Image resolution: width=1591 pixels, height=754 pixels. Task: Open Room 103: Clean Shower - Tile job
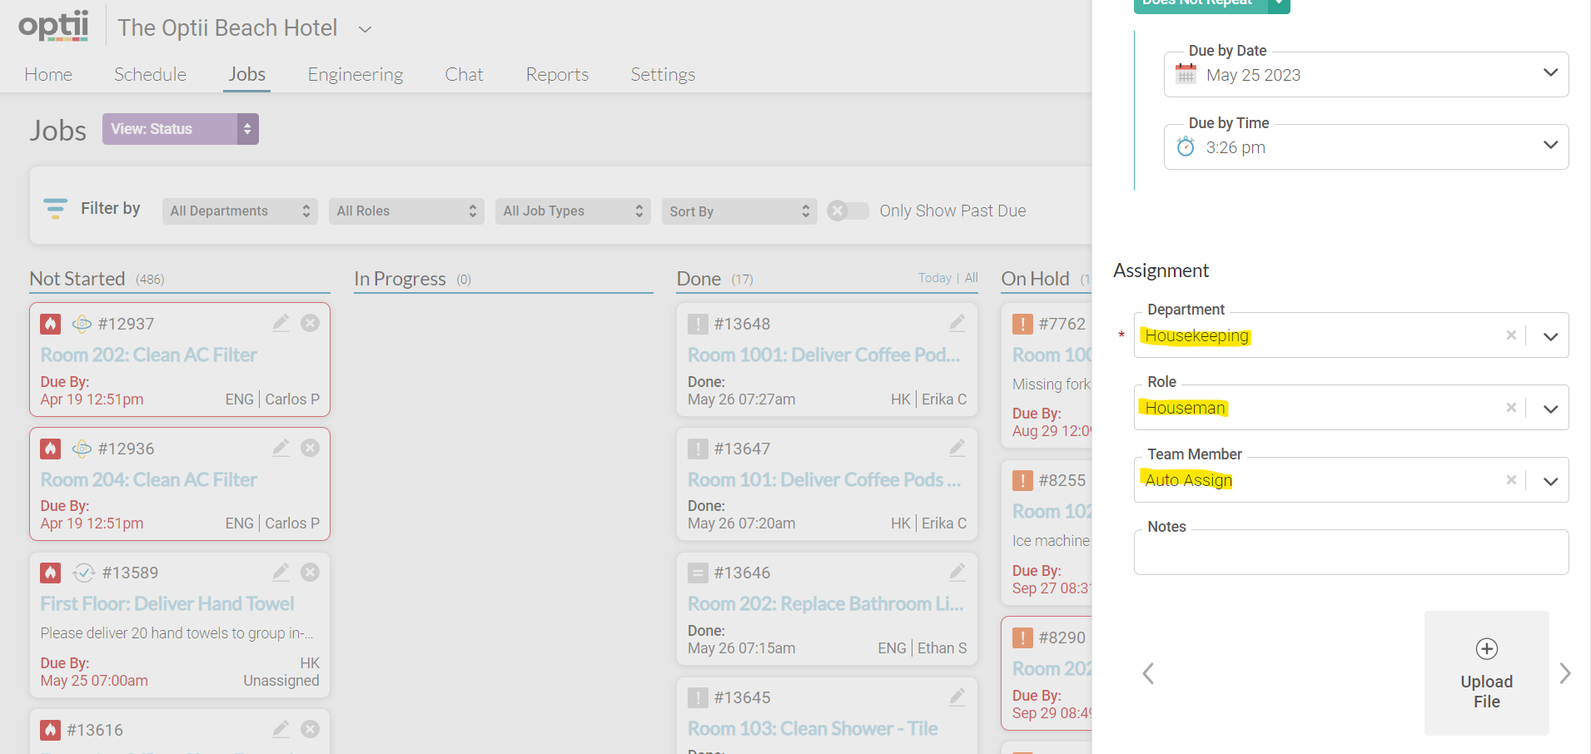point(813,729)
